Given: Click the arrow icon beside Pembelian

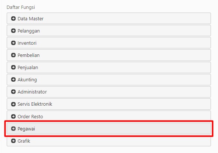Looking at the screenshot, I should 13,55.
